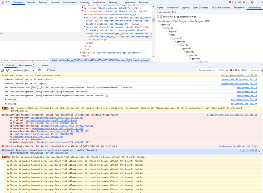263x193 pixels.
Task: Open the Application panel tab
Action: 99,2
